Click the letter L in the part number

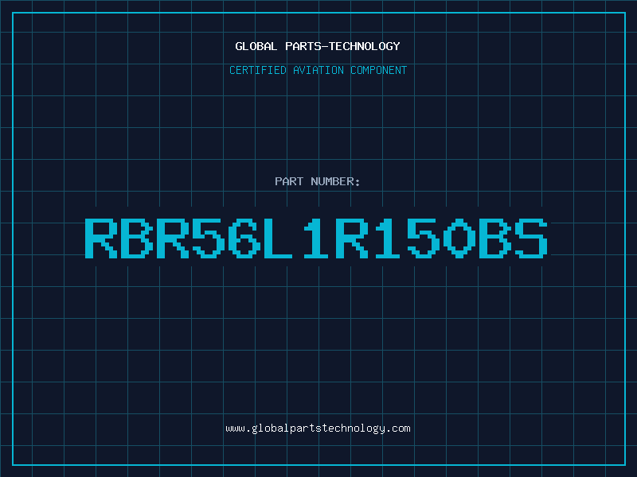tap(279, 238)
